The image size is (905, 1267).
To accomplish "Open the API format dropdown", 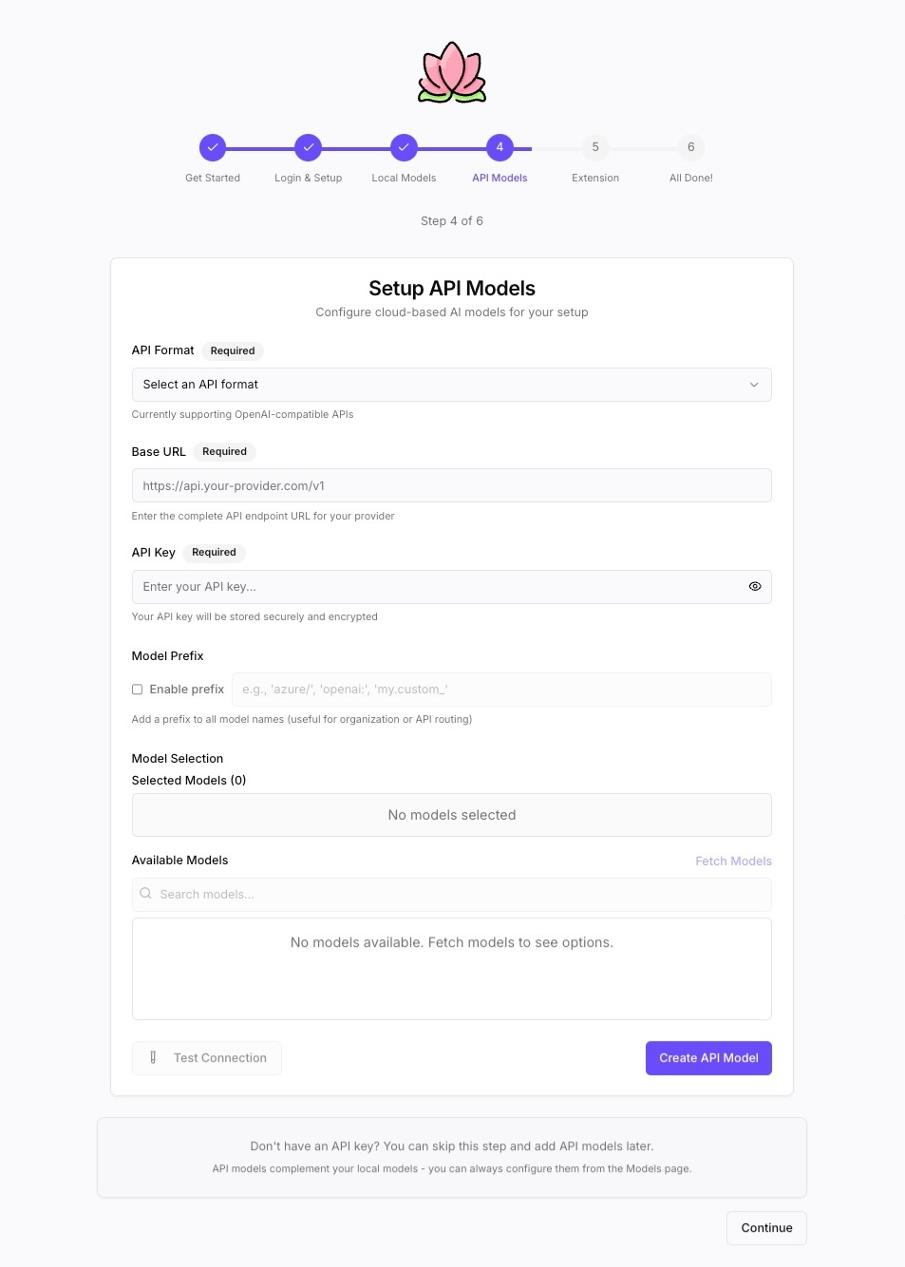I will point(452,385).
